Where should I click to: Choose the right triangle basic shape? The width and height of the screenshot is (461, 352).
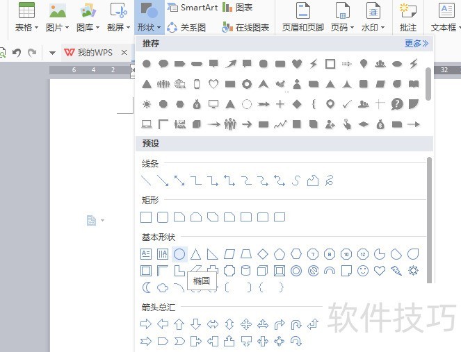tap(212, 254)
